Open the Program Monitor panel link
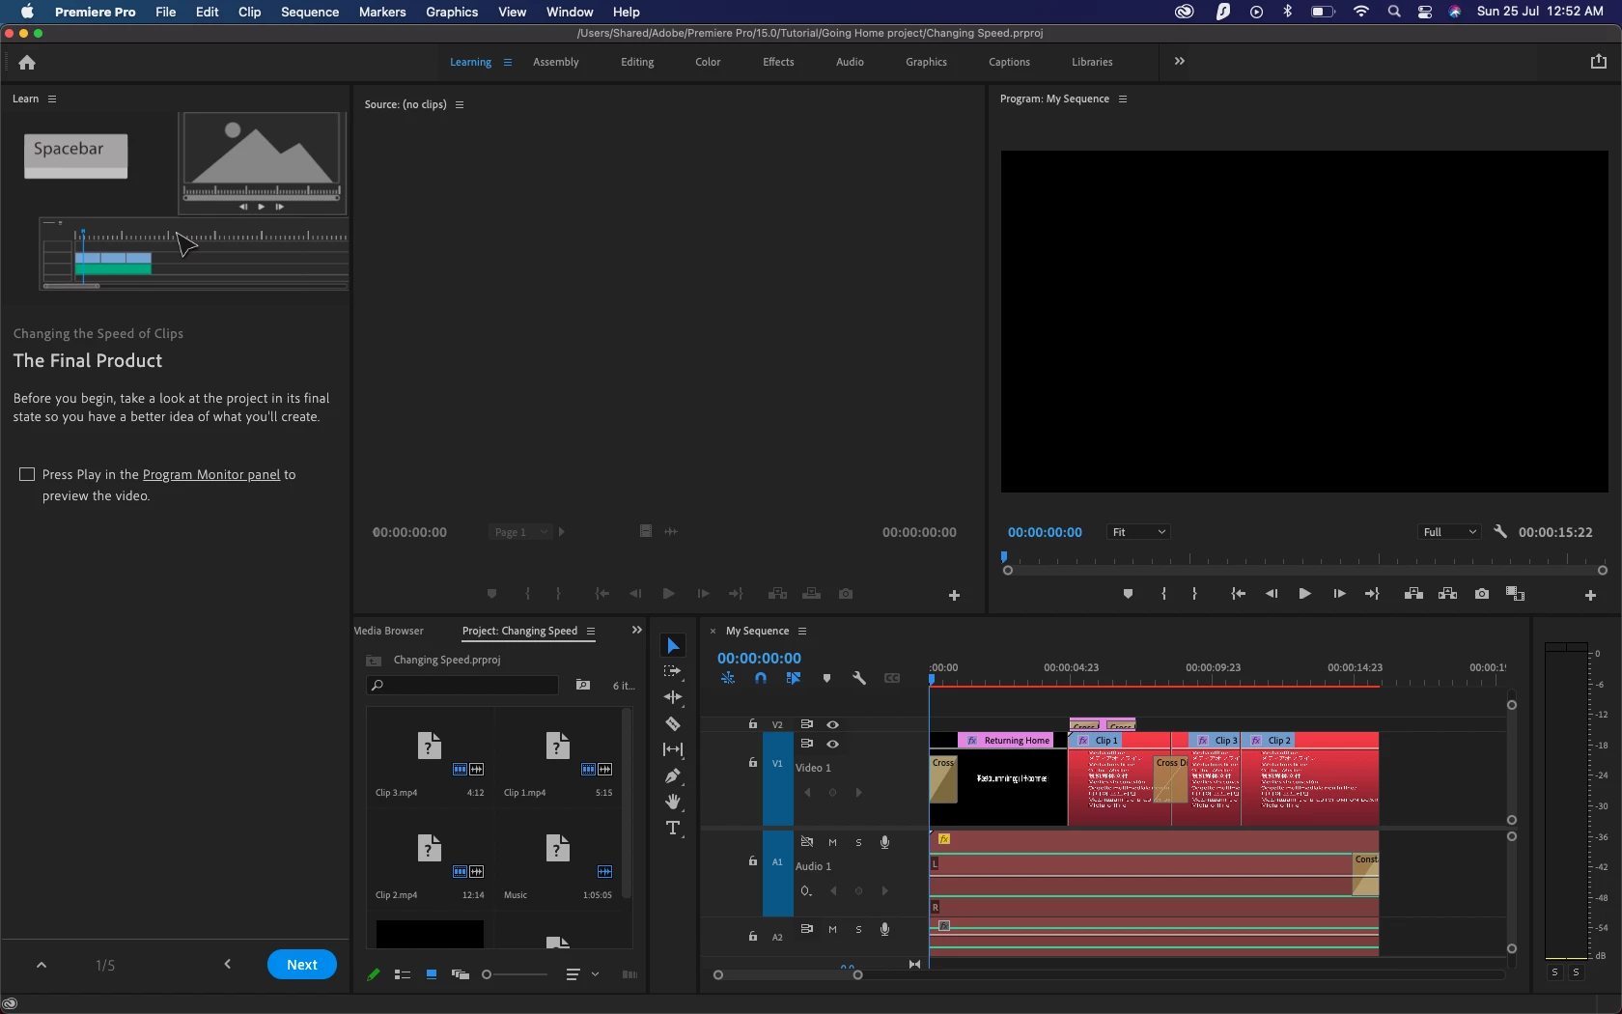This screenshot has width=1622, height=1014. tap(210, 474)
